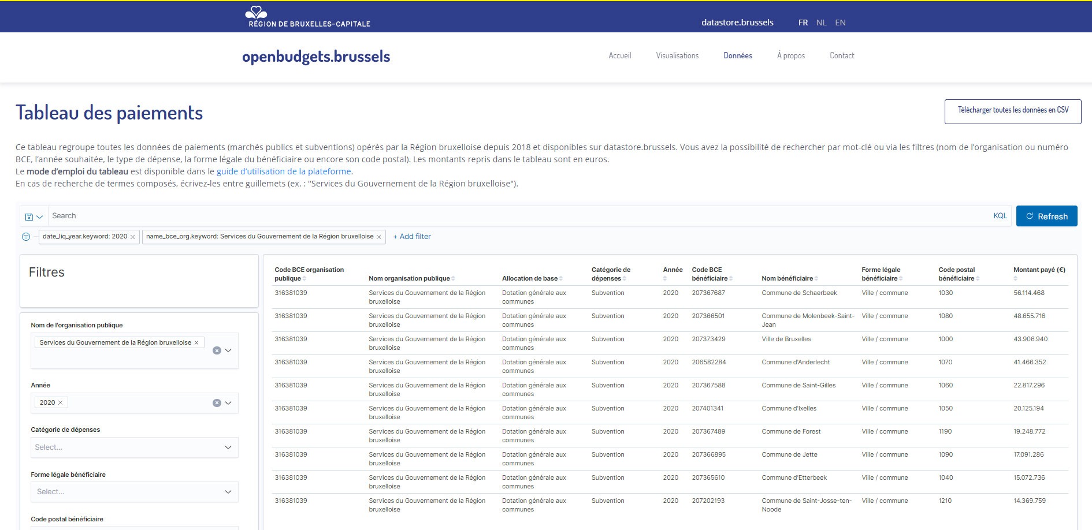Open the saved queries disk icon menu
Screen dimensions: 1092x530
[34, 217]
